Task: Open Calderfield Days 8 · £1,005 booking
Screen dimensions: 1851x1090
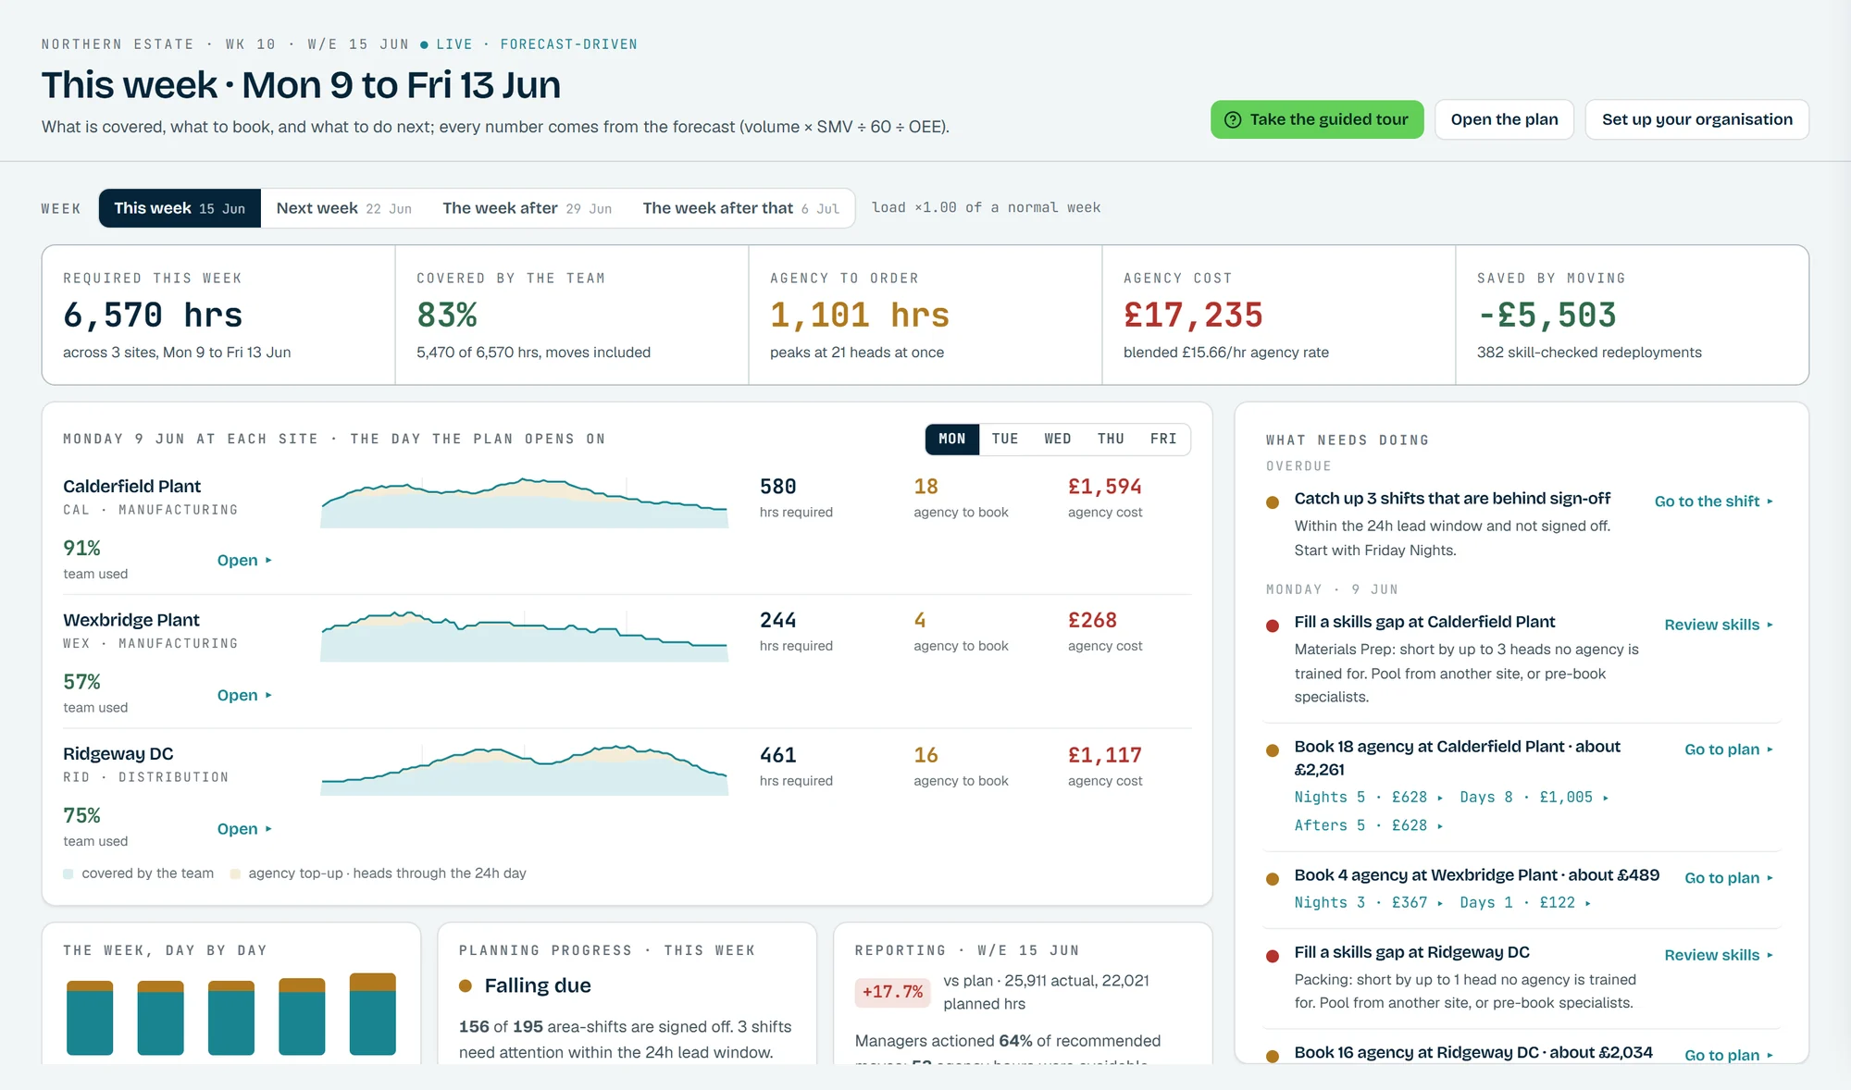Action: coord(1534,798)
